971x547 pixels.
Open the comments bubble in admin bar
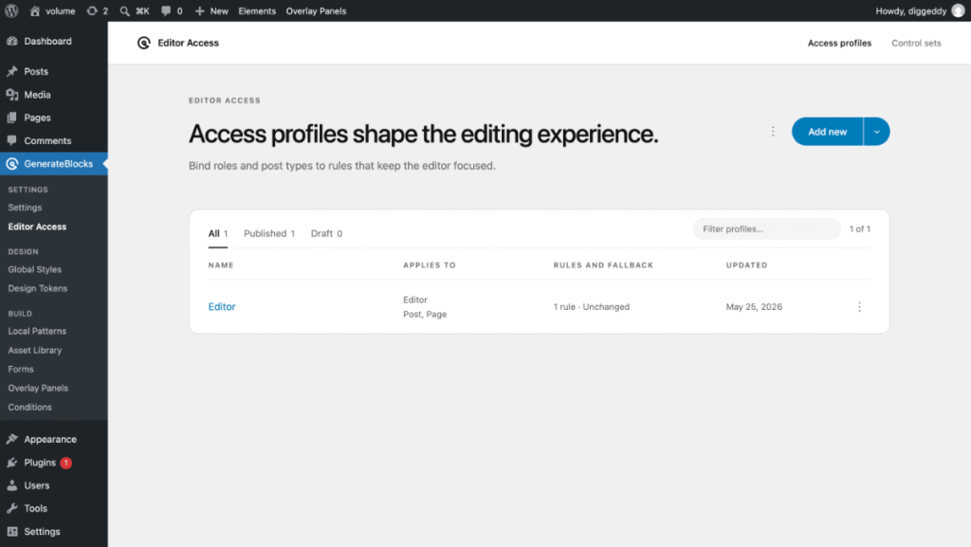[x=165, y=10]
